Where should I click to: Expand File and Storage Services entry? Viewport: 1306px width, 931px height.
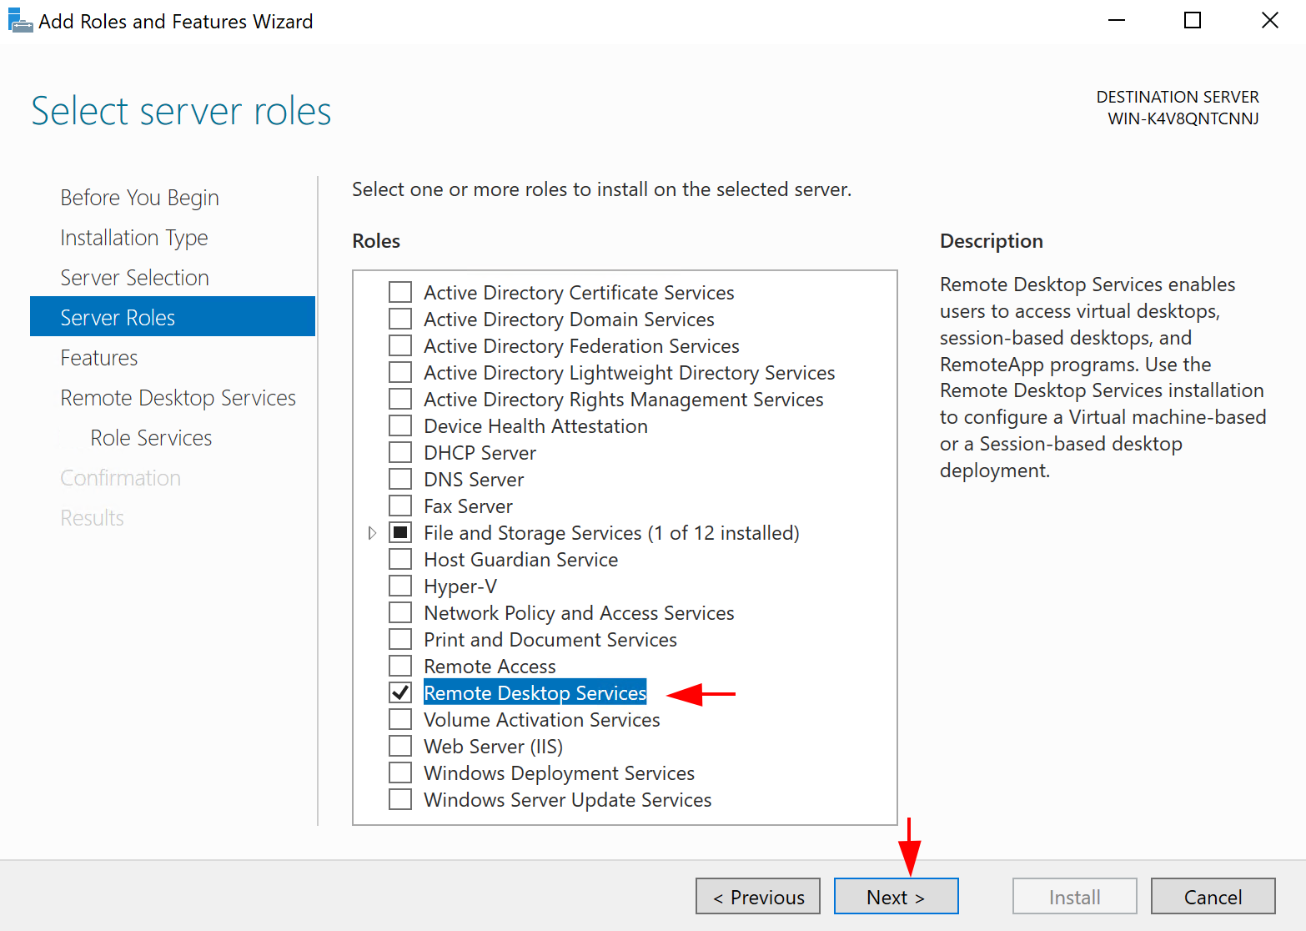click(x=372, y=532)
